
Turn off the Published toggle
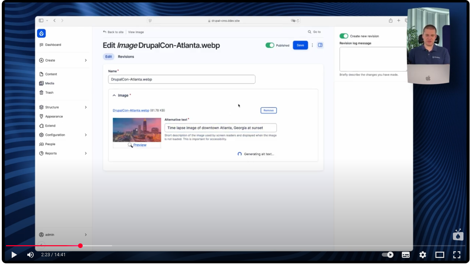270,45
